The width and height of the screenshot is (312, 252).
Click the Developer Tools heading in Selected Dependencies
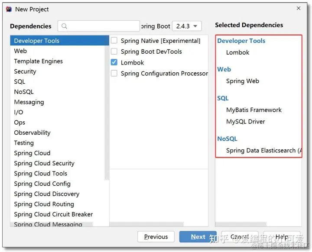(241, 41)
